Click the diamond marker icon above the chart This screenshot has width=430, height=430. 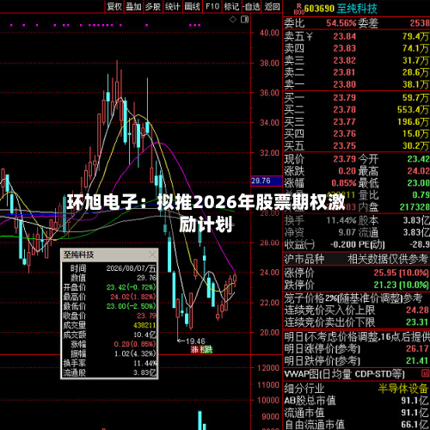[x=233, y=20]
